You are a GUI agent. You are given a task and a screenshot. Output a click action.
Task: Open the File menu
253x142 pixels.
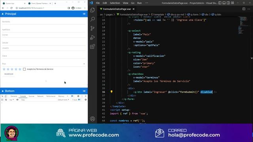(x=98, y=3)
